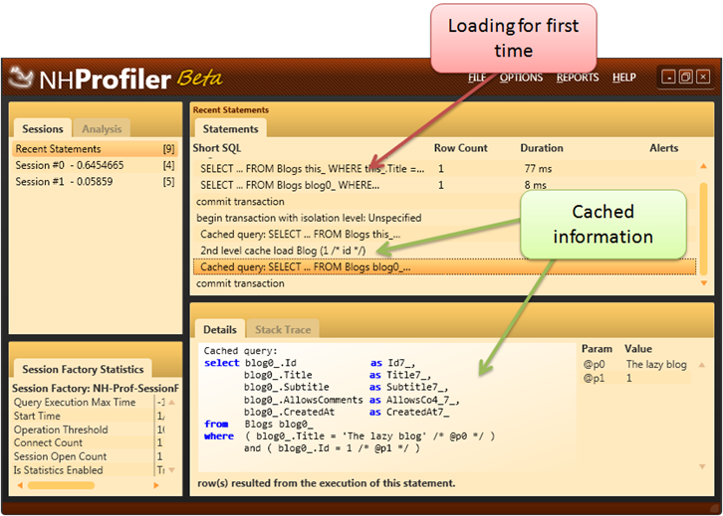
Task: Select the @p0 parameter row
Action: [635, 365]
